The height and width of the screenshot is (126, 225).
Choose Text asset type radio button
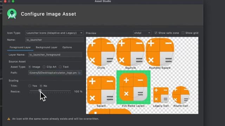click(60, 67)
